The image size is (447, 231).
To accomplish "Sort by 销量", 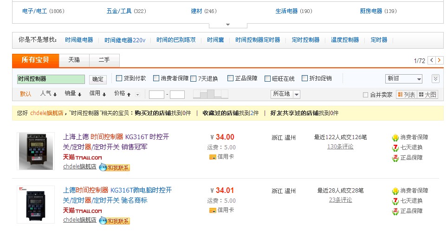I will pos(73,93).
